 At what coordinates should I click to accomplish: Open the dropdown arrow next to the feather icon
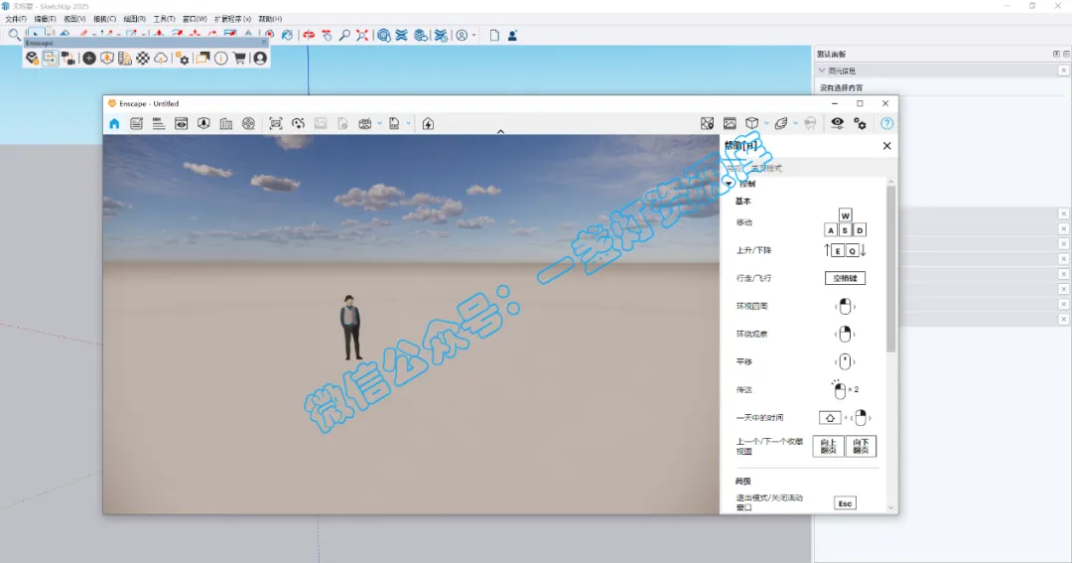[x=795, y=124]
